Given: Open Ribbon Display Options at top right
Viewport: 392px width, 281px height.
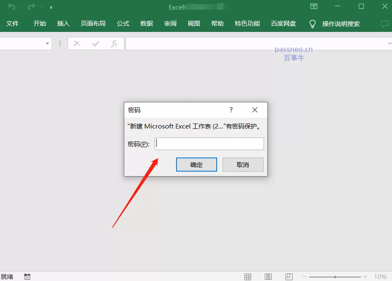Looking at the screenshot, I should coord(314,7).
